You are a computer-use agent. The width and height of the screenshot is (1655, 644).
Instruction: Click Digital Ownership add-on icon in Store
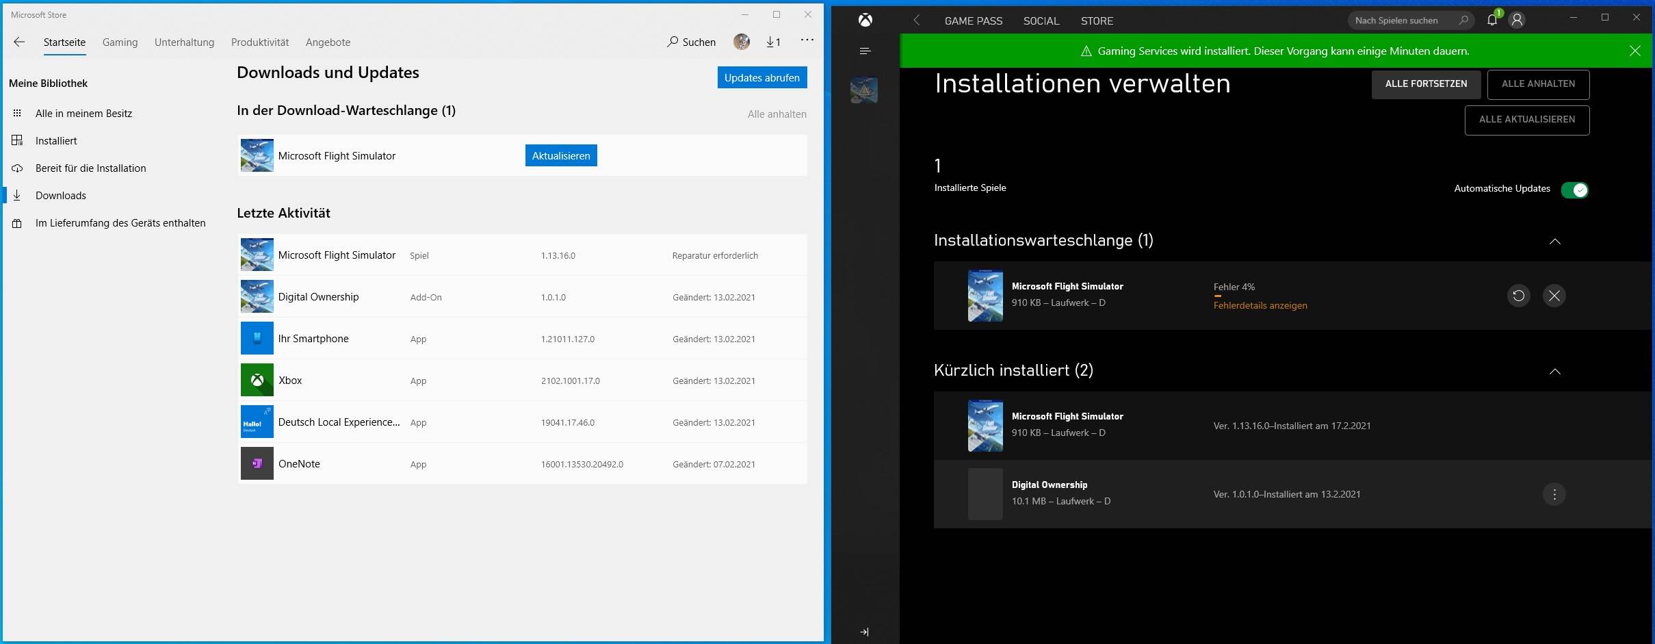point(257,296)
